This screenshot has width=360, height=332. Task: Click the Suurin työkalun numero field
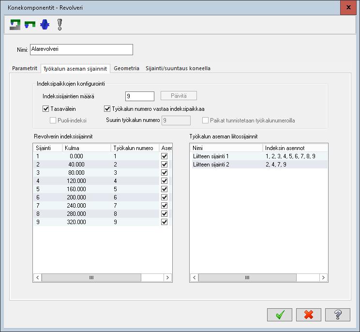[176, 121]
